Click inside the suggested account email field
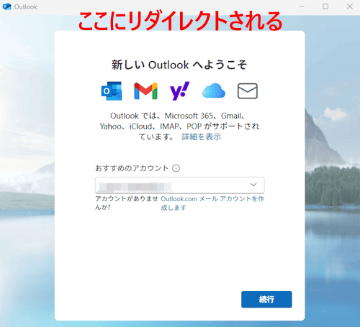The image size is (360, 327). [x=179, y=185]
